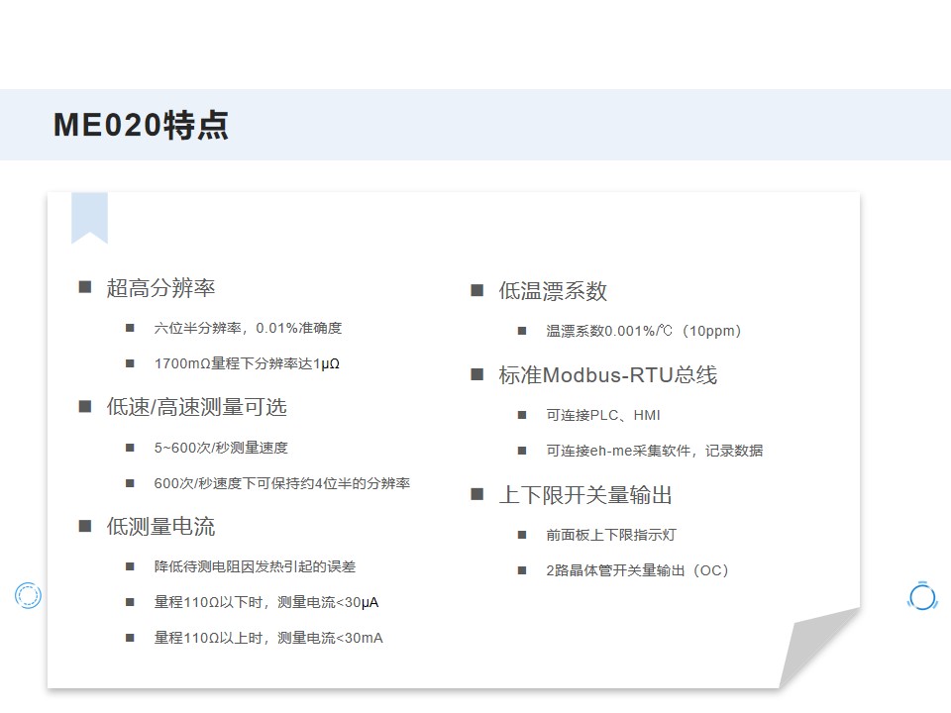Click the text 5~600次/秒测量速度
The height and width of the screenshot is (713, 951).
click(x=221, y=448)
